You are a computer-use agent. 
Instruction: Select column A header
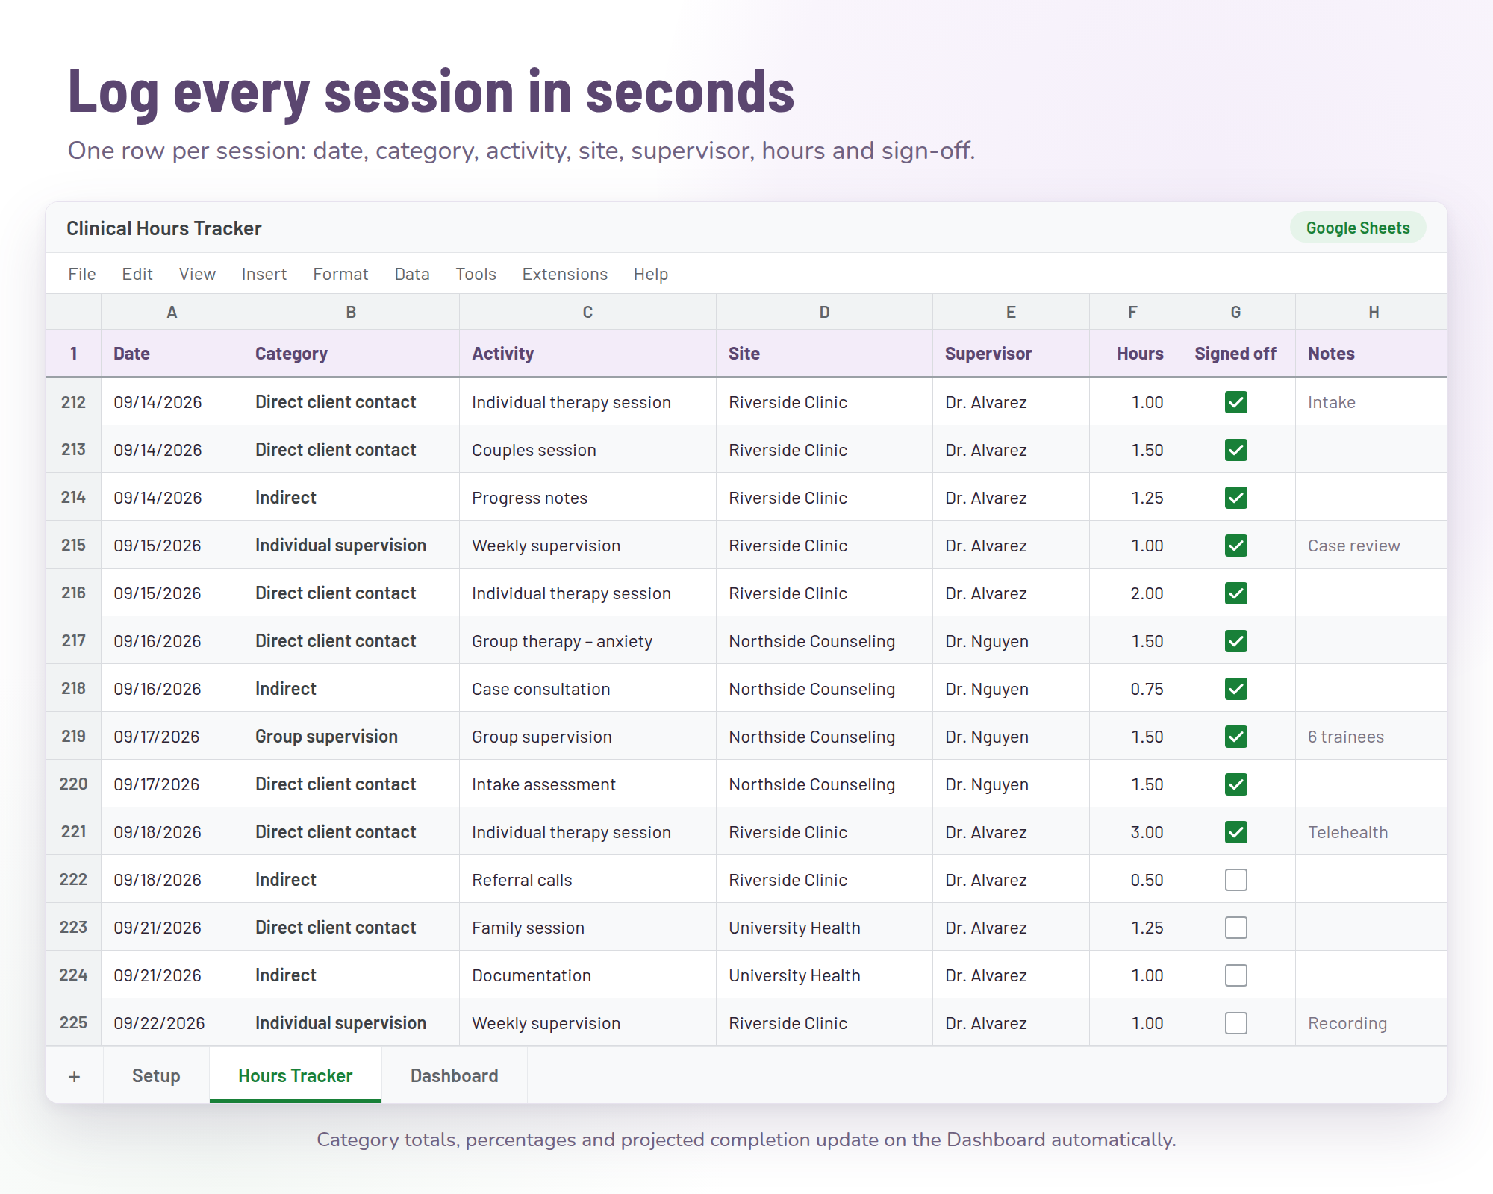pyautogui.click(x=172, y=312)
